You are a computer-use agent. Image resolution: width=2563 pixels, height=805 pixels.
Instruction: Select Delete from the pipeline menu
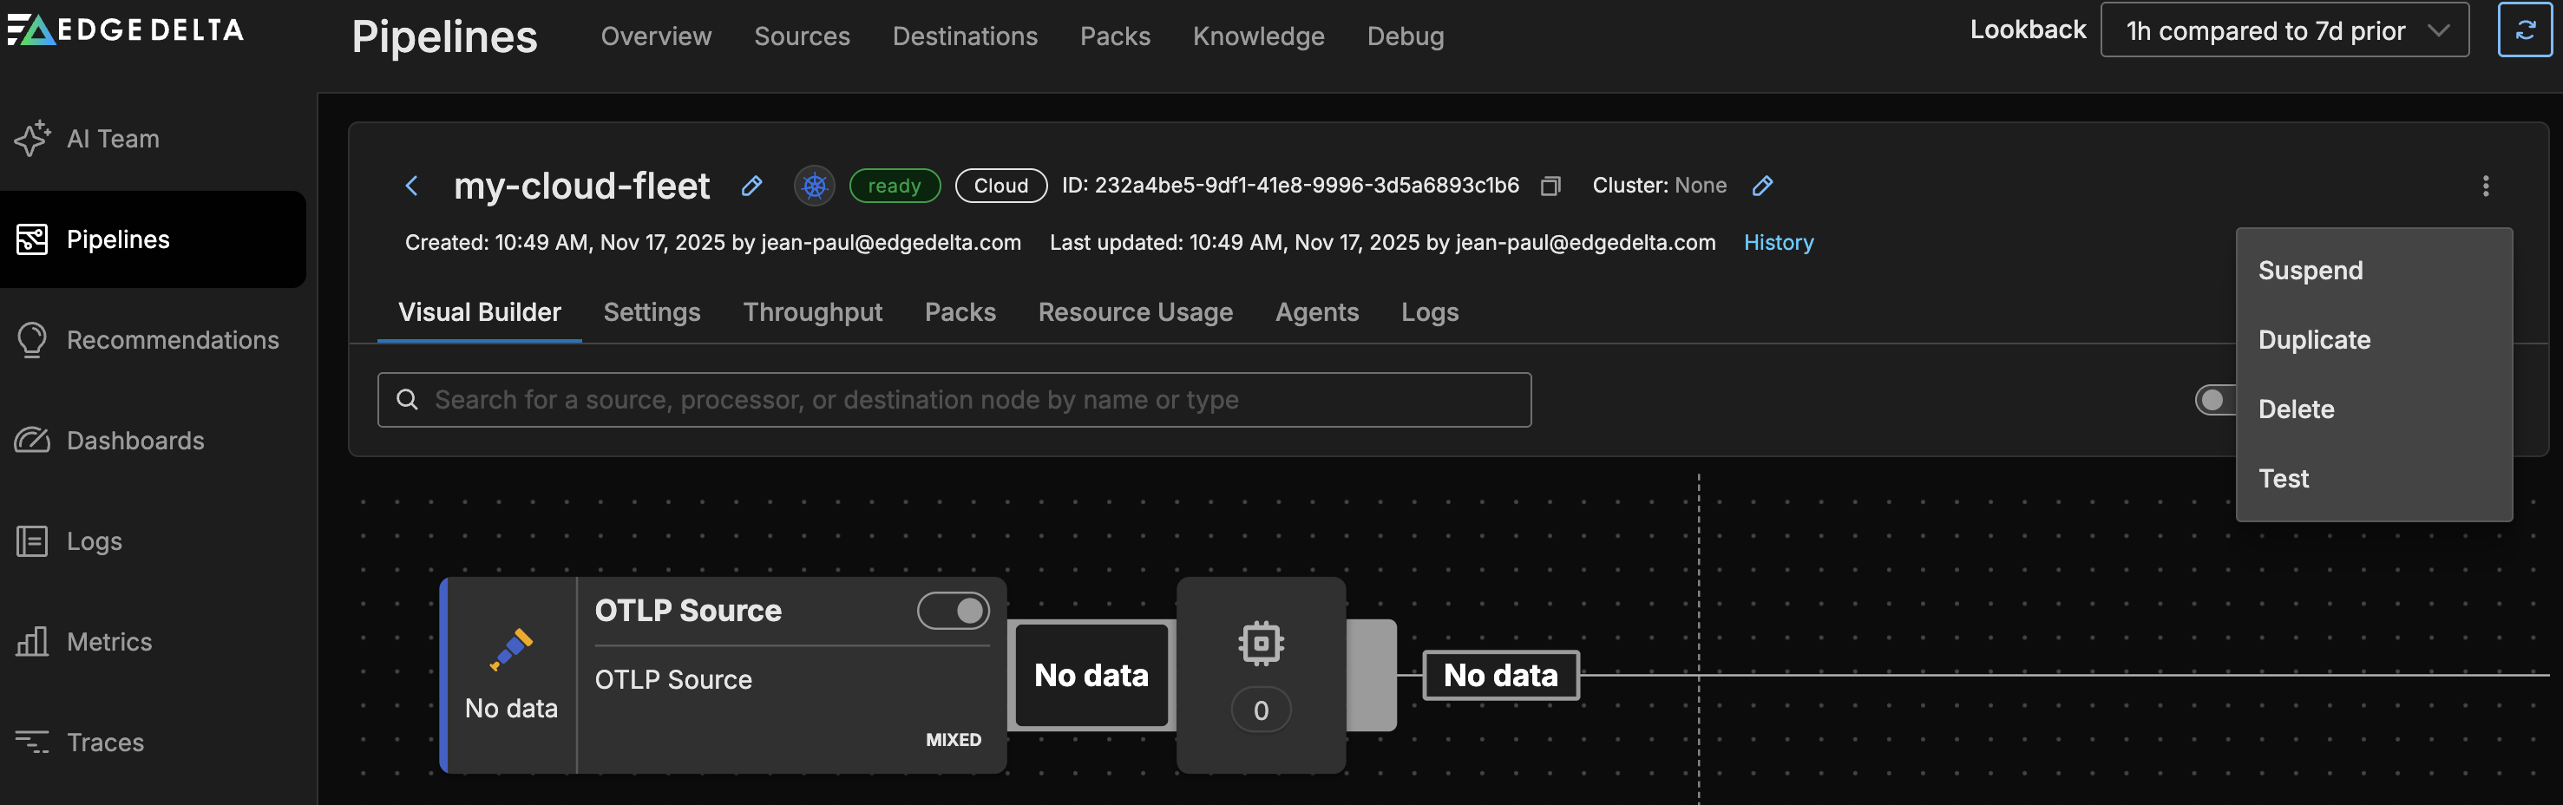point(2296,409)
